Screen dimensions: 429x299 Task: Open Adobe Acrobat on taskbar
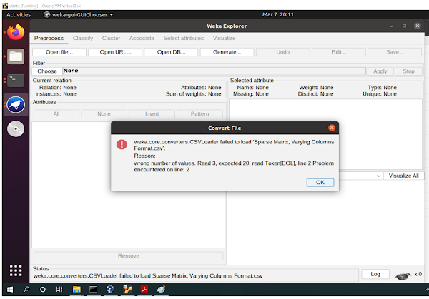tap(144, 289)
